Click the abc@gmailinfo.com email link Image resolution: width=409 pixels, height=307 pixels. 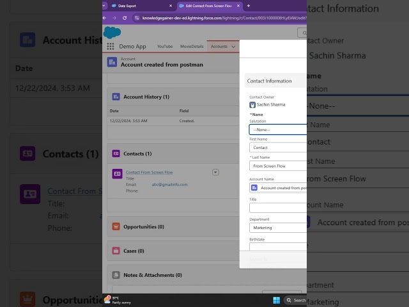tap(169, 185)
